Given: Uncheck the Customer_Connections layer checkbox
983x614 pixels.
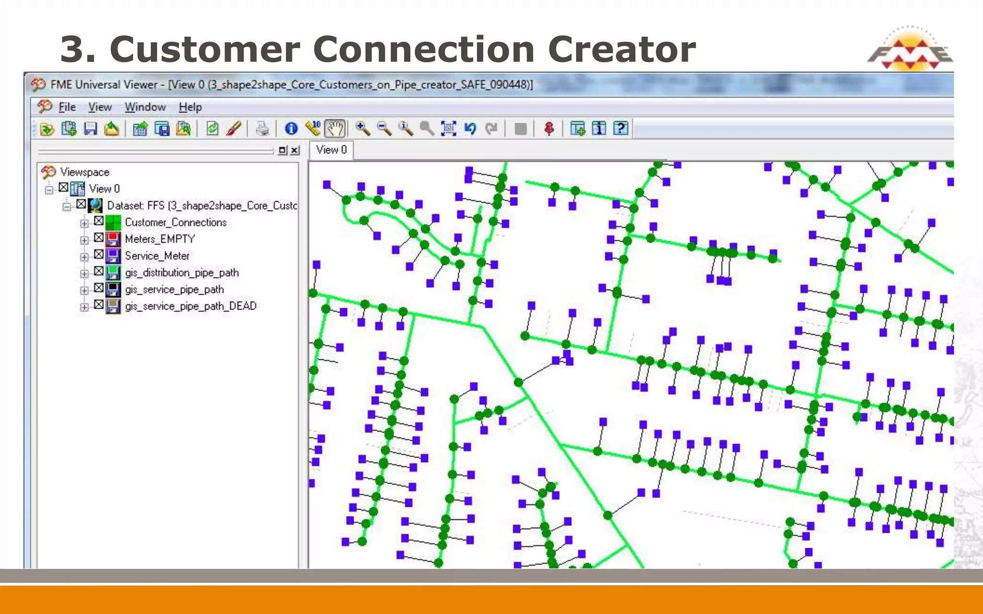Looking at the screenshot, I should [99, 221].
